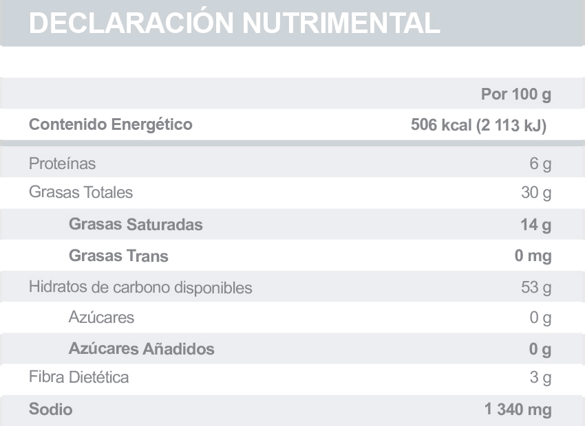Screen dimensions: 585x426
Task: Click the Grasas Saturadas label
Action: pyautogui.click(x=136, y=225)
